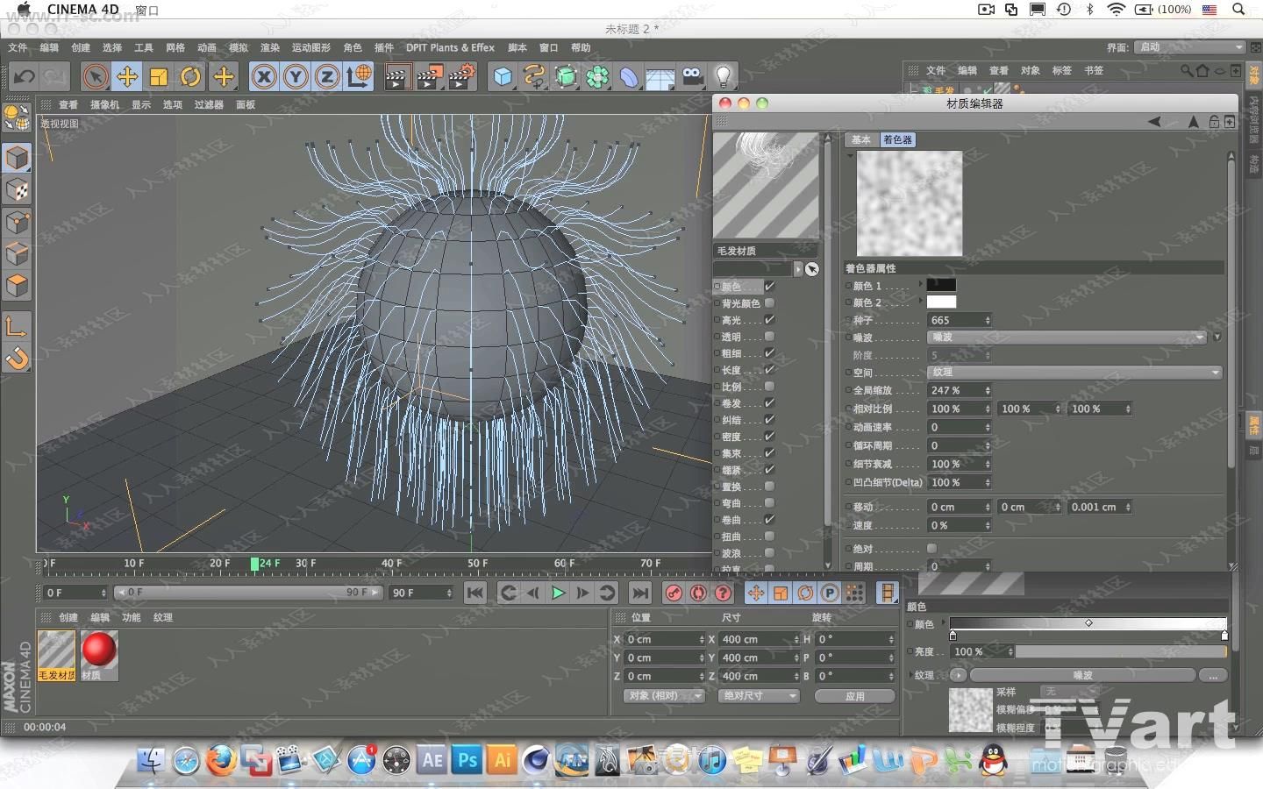
Task: Click the Undo arrow icon
Action: 24,76
